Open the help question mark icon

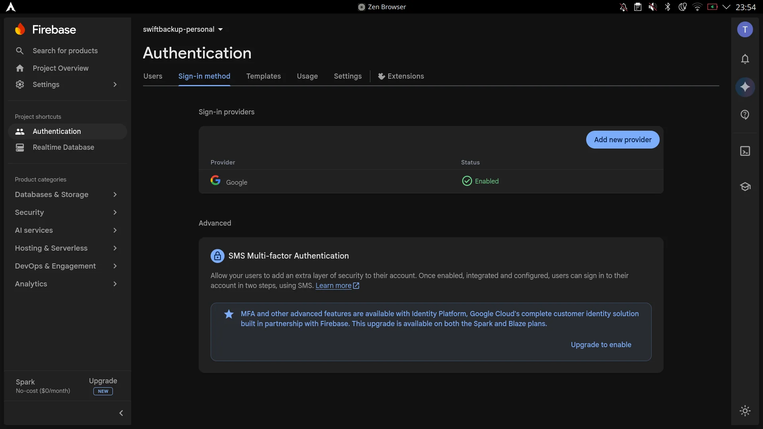point(745,115)
